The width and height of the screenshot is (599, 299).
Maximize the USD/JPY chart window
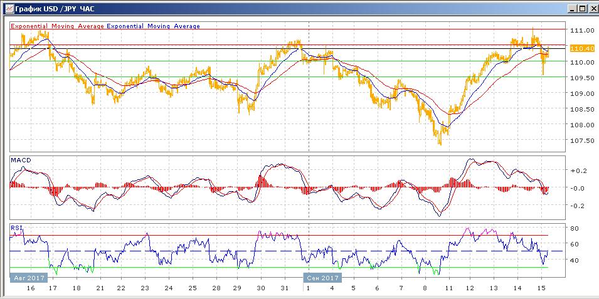pyautogui.click(x=581, y=9)
